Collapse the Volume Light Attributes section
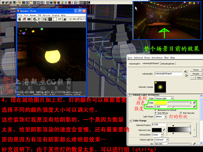Viewport: 203px width, 152px height. 130,95
